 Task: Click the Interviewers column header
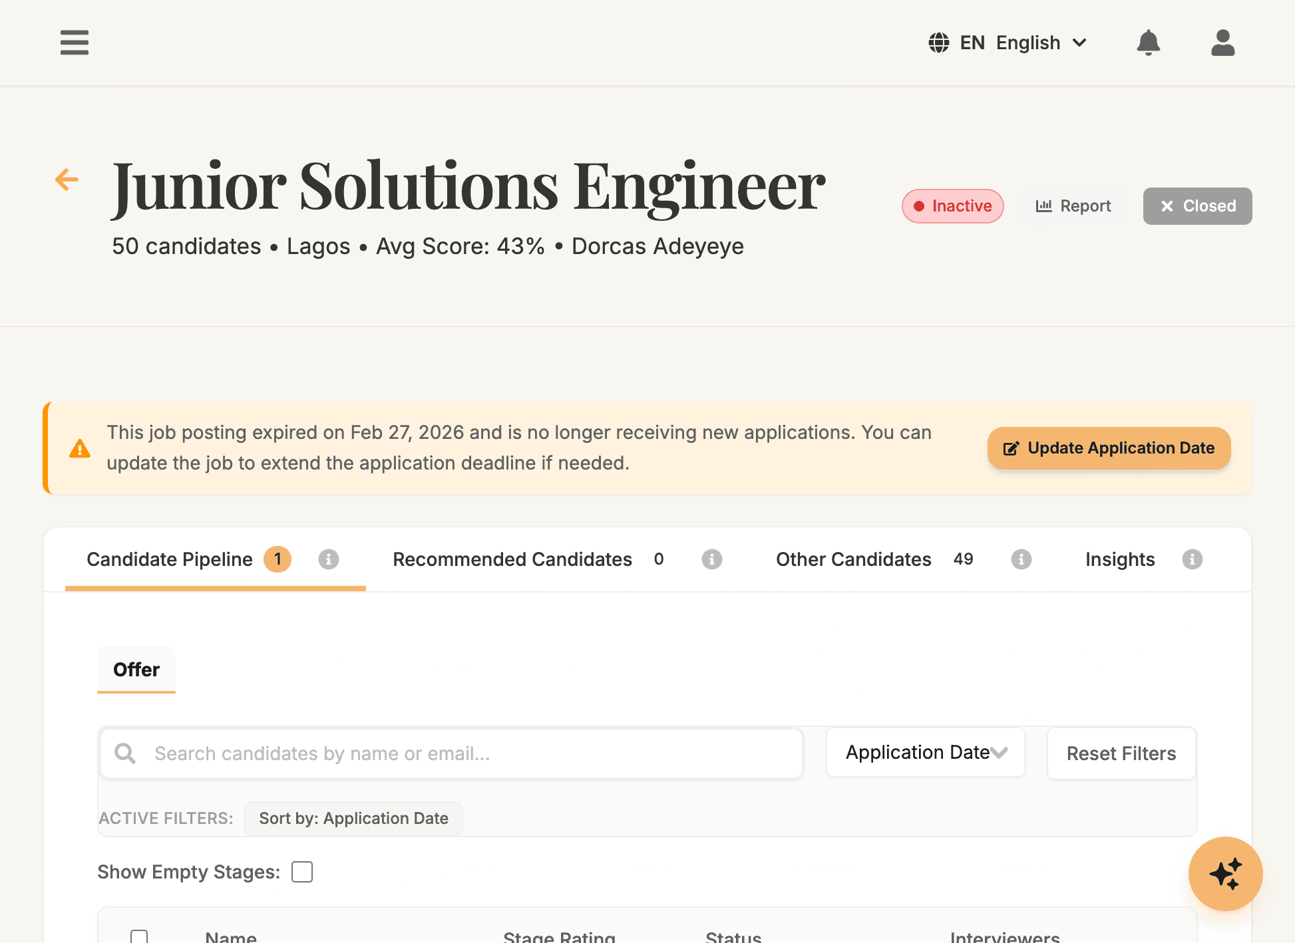[1005, 937]
